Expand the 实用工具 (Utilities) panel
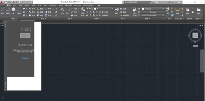This screenshot has width=205, height=101. [179, 19]
